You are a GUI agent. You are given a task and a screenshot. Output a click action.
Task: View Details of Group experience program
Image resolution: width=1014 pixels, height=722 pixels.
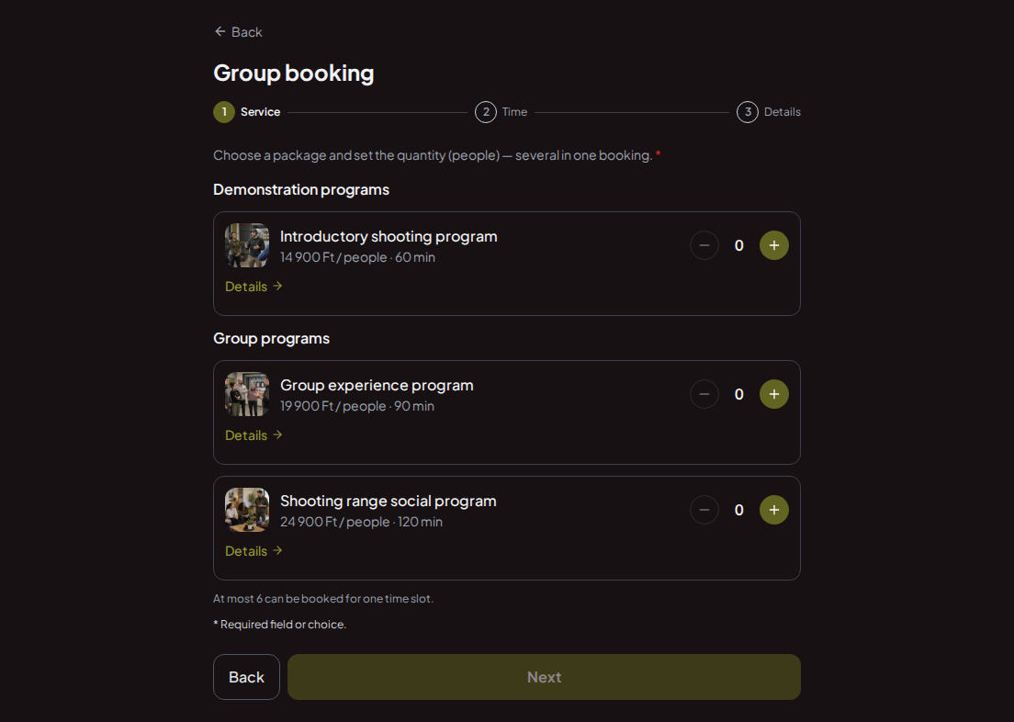(253, 434)
